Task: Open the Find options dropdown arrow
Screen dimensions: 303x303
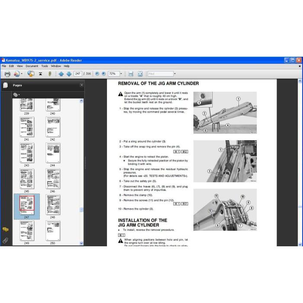Action: [175, 74]
